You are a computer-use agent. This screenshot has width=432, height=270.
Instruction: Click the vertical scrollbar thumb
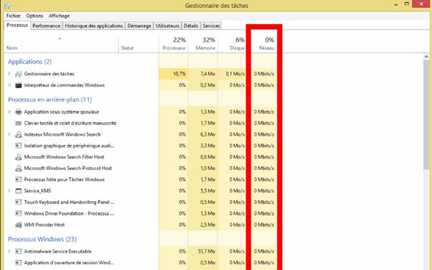[x=426, y=115]
